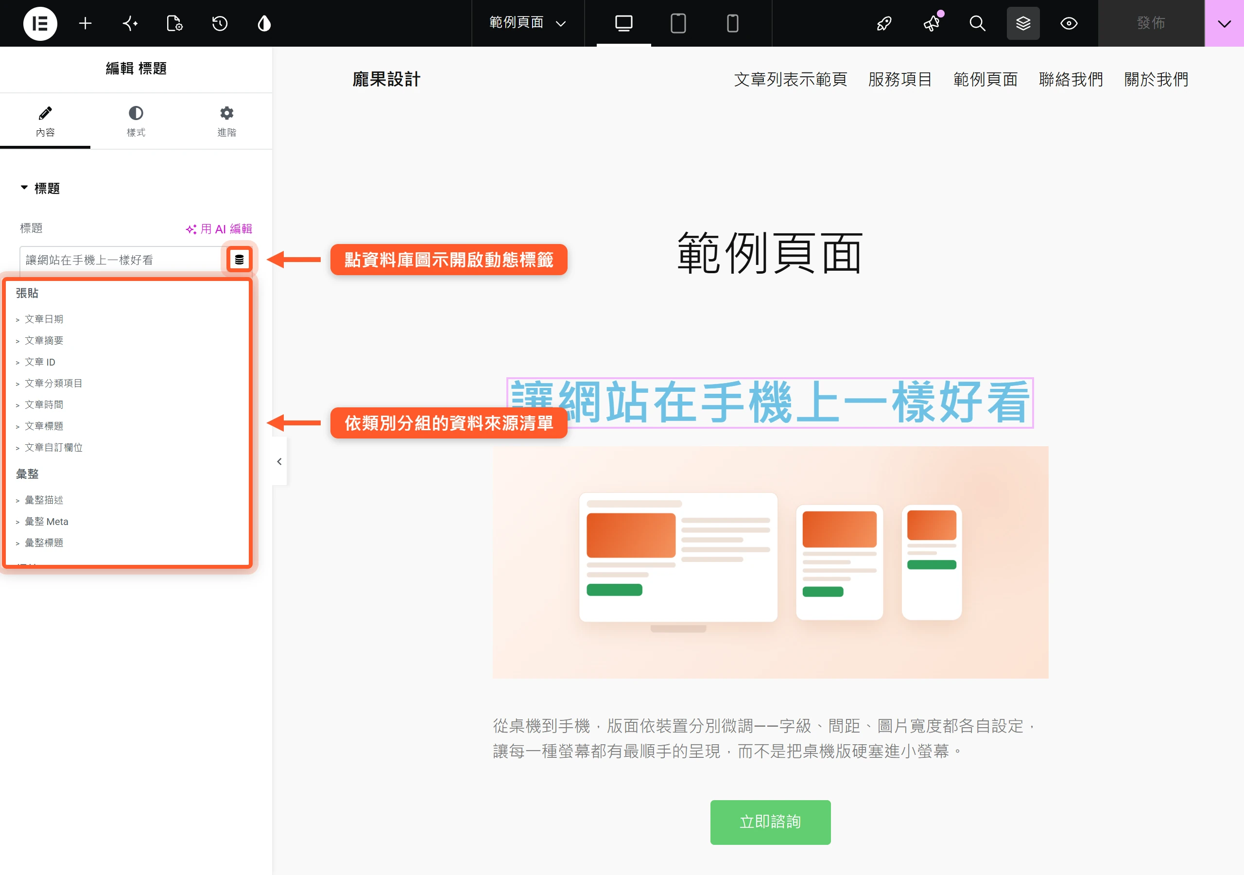
Task: Switch to mobile device preview
Action: (732, 23)
